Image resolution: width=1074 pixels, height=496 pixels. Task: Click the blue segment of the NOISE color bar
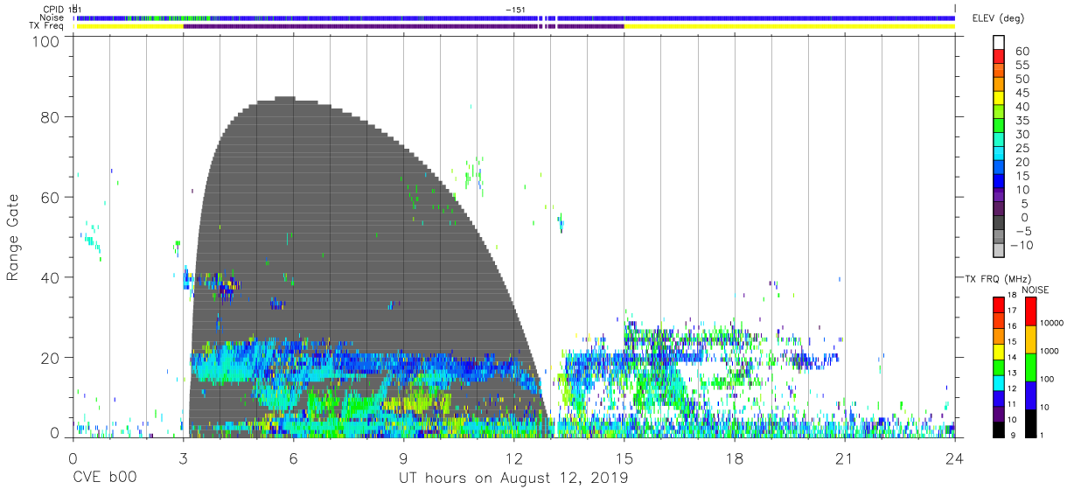pyautogui.click(x=1030, y=395)
